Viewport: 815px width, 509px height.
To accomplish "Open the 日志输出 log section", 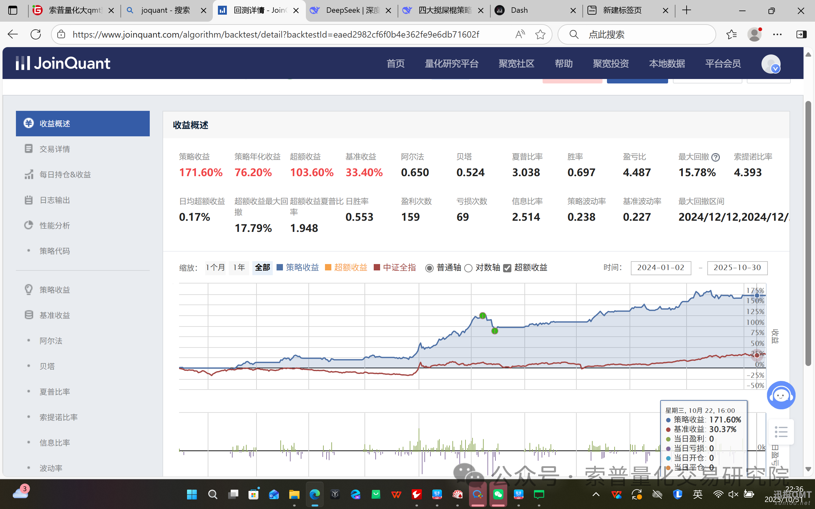I will (x=54, y=200).
